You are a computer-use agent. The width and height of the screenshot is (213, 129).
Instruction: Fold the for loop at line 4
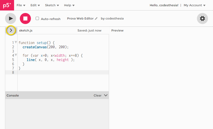[x=16, y=55]
